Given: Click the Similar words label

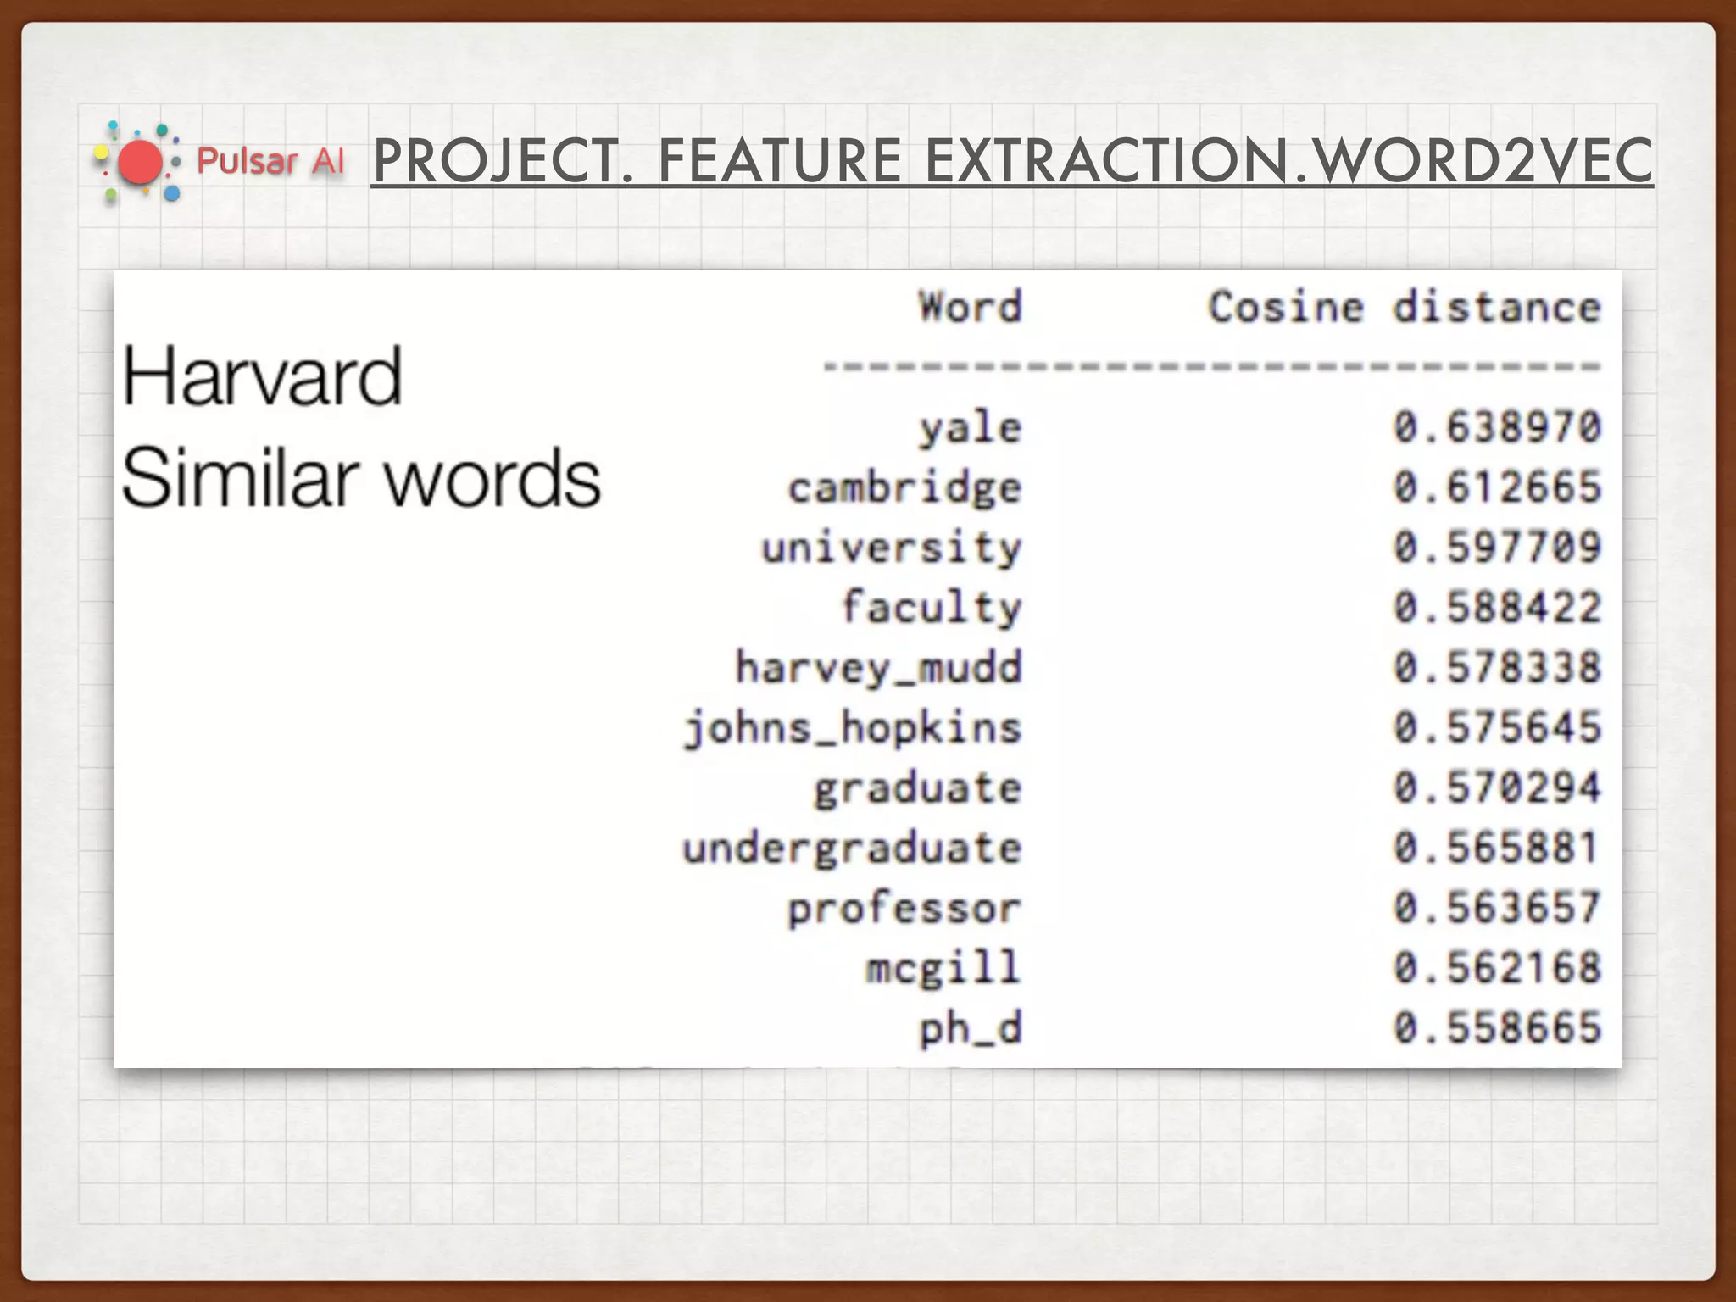Looking at the screenshot, I should coord(361,478).
